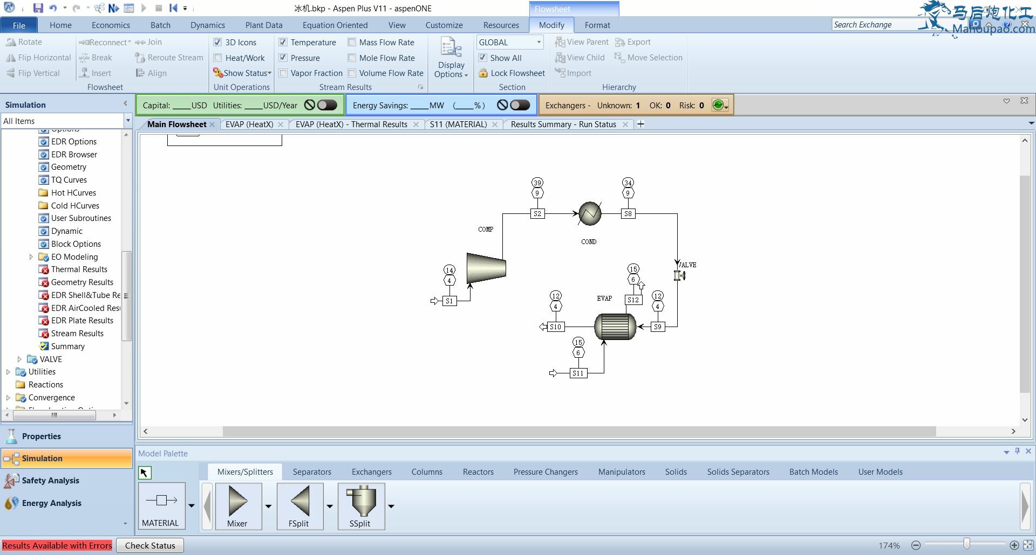The image size is (1036, 555).
Task: Click the Check Status button
Action: click(x=150, y=545)
